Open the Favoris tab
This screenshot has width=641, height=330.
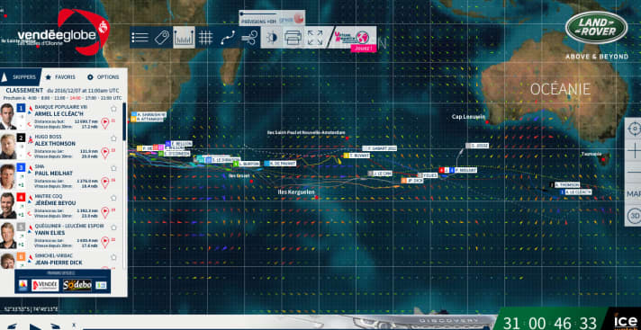[60, 76]
